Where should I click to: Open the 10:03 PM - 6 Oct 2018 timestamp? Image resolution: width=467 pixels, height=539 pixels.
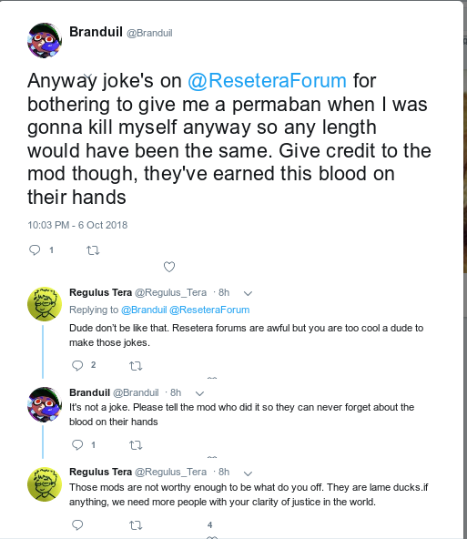pyautogui.click(x=77, y=225)
